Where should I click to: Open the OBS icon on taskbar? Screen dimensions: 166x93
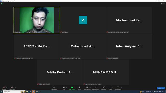40,92
